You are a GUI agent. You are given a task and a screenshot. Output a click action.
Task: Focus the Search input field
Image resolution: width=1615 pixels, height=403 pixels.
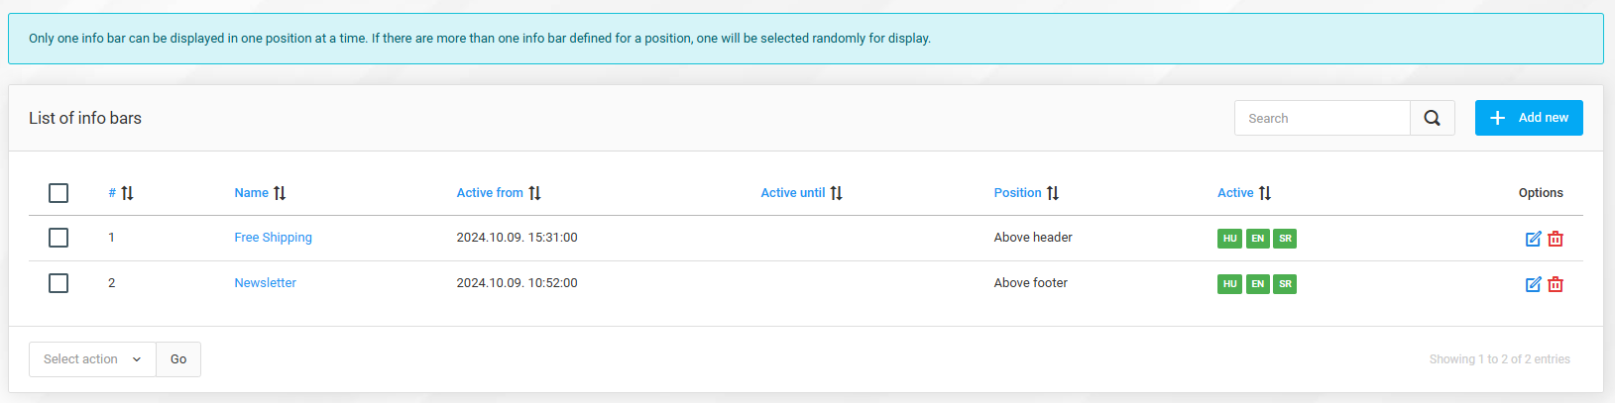click(x=1322, y=118)
